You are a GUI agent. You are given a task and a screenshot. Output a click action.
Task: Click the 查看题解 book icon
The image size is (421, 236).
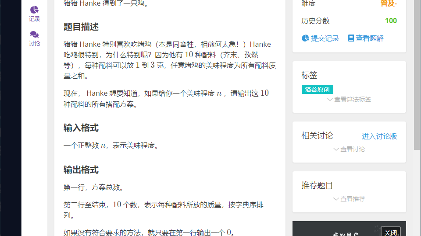click(351, 38)
